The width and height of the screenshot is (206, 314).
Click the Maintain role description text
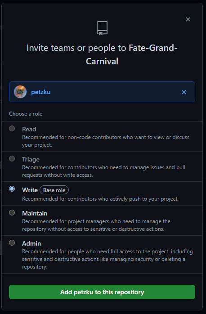pyautogui.click(x=96, y=225)
